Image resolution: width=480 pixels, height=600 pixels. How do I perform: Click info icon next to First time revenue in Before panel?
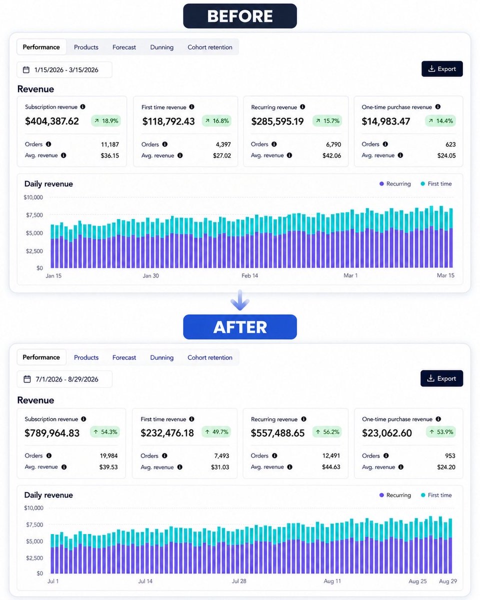(191, 107)
